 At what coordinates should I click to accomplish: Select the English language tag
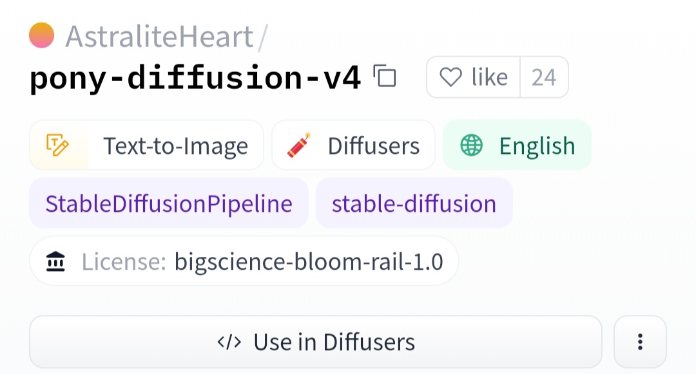(x=517, y=145)
